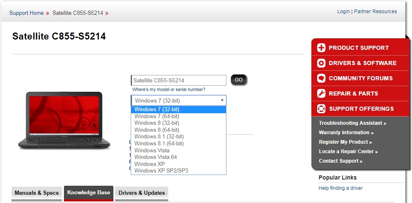412x203 pixels.
Task: Choose Windows 7 (64-bit) option
Action: tap(179, 116)
